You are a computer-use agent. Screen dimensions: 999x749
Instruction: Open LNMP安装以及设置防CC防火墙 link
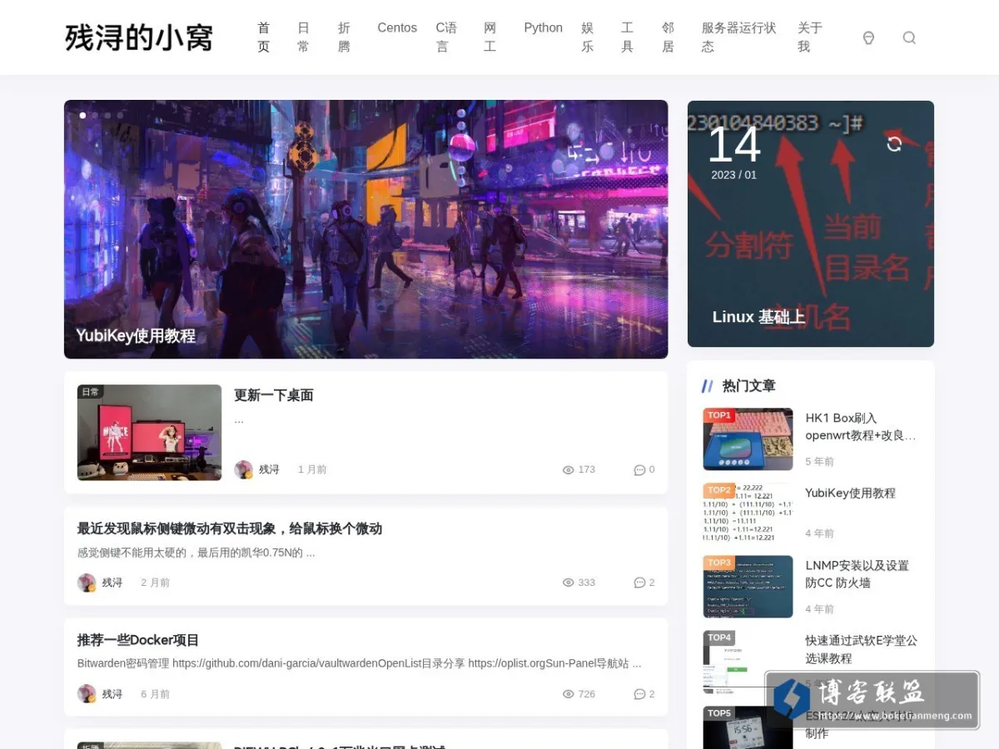pyautogui.click(x=857, y=574)
